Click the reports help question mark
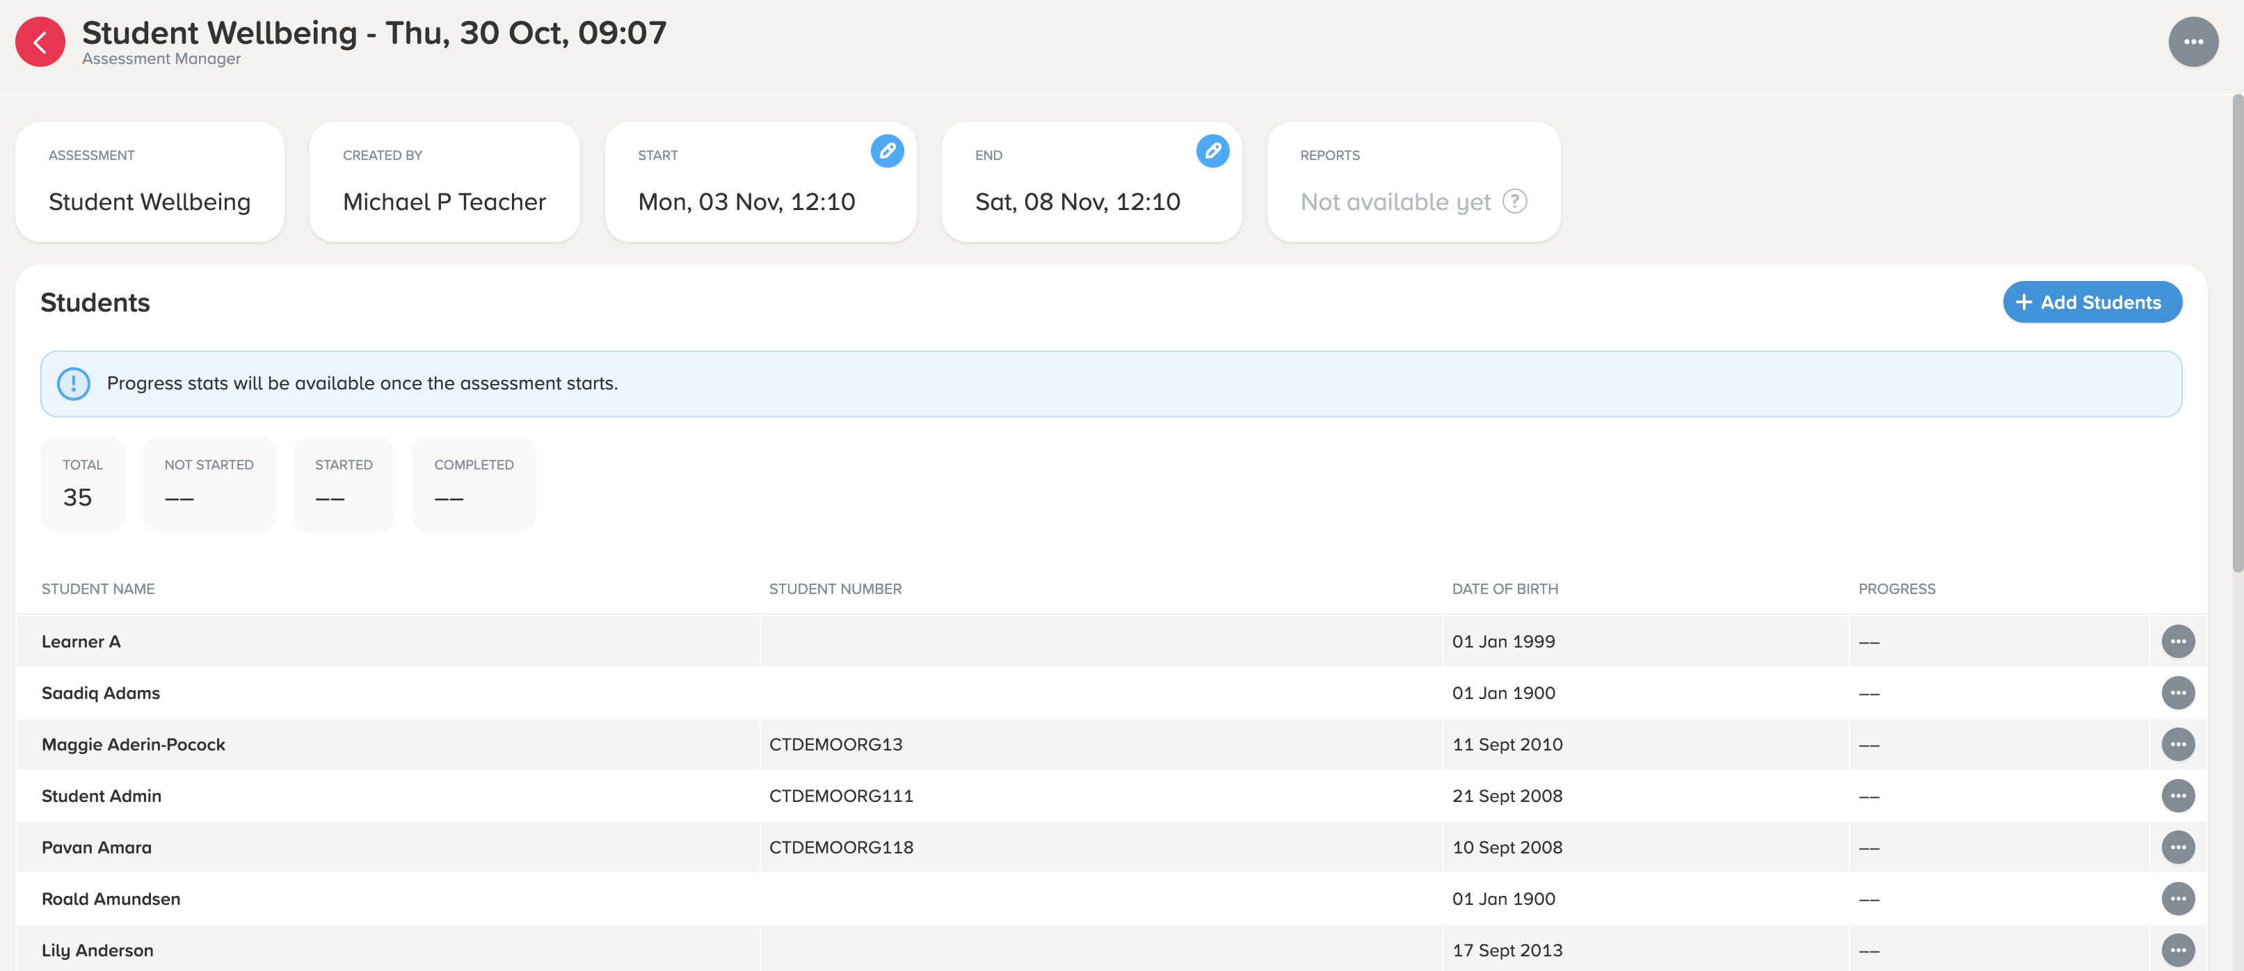 pos(1515,201)
